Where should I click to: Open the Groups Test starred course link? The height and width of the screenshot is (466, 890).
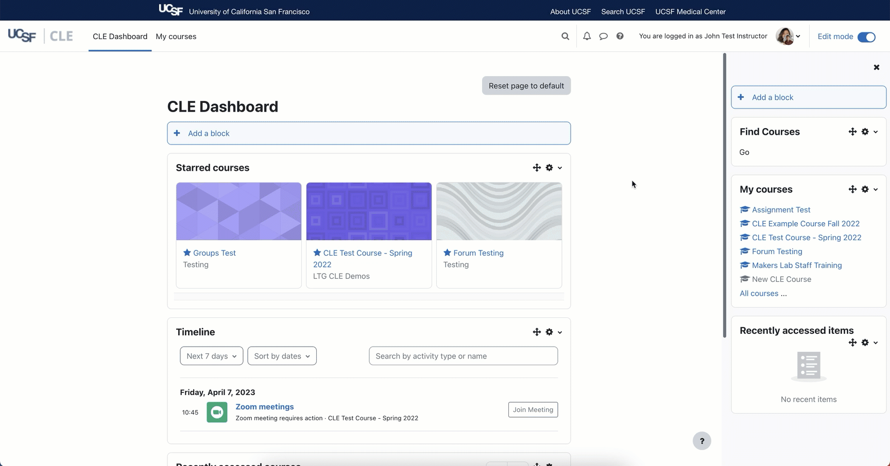214,253
